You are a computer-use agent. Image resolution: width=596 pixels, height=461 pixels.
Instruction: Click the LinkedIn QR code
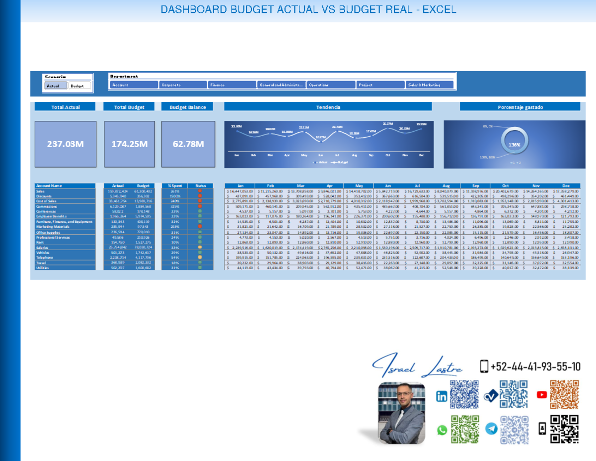pyautogui.click(x=464, y=394)
